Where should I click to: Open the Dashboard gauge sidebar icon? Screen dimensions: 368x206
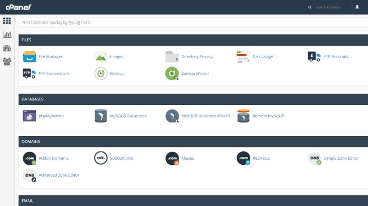(x=7, y=48)
